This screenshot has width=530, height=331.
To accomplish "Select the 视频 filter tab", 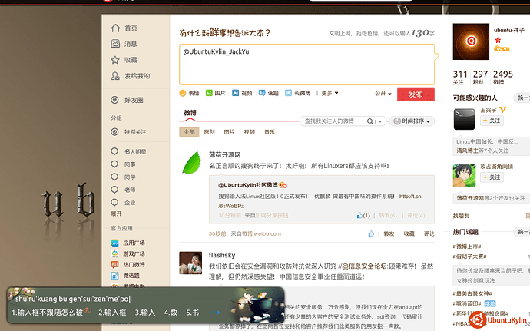I will pyautogui.click(x=250, y=132).
